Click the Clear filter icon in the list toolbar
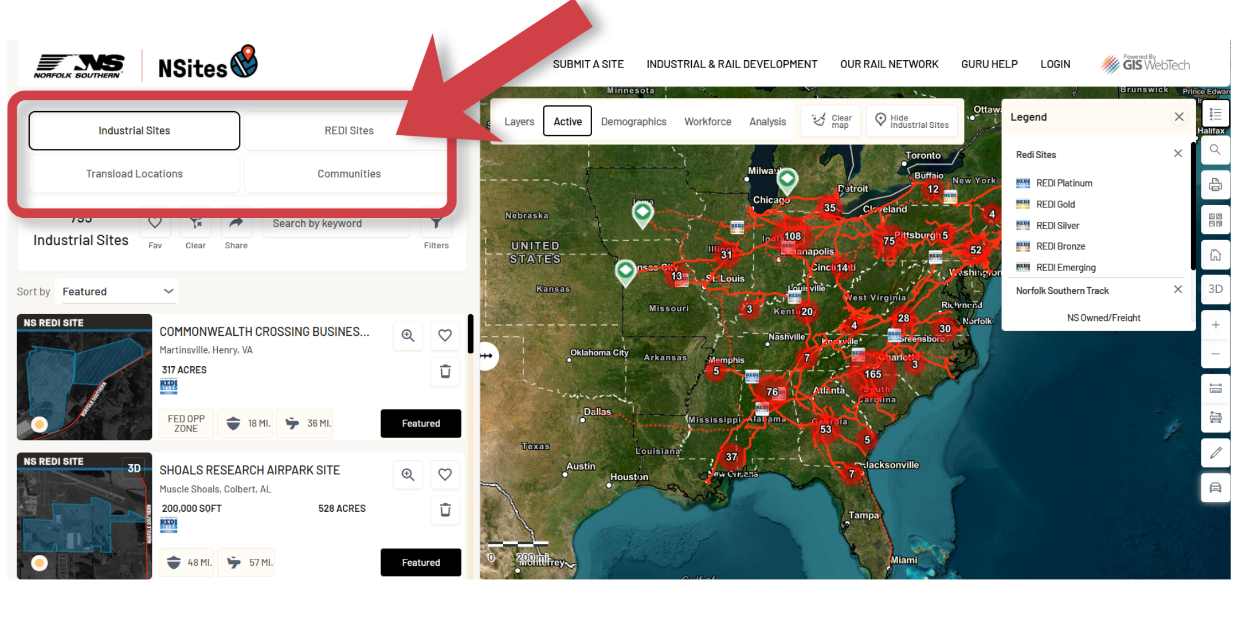 pyautogui.click(x=195, y=223)
